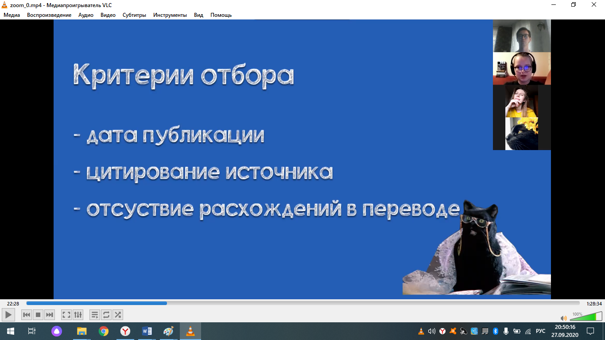The height and width of the screenshot is (340, 605).
Task: Close the VLC media player window
Action: [x=594, y=4]
